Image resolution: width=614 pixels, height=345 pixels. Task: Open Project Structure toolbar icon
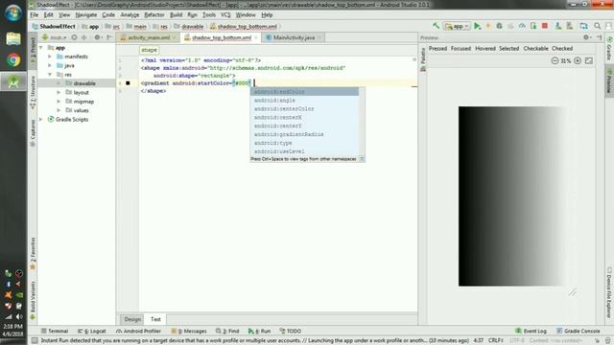coord(584,26)
